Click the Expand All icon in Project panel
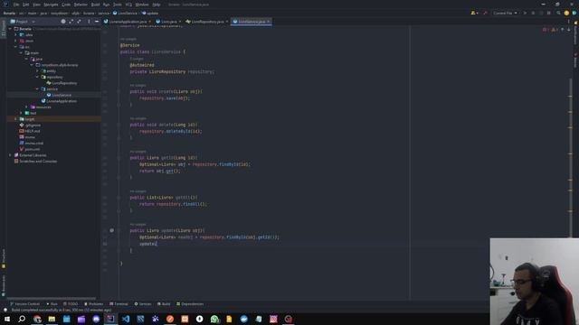Screen dimensions: 579x325 [71, 22]
